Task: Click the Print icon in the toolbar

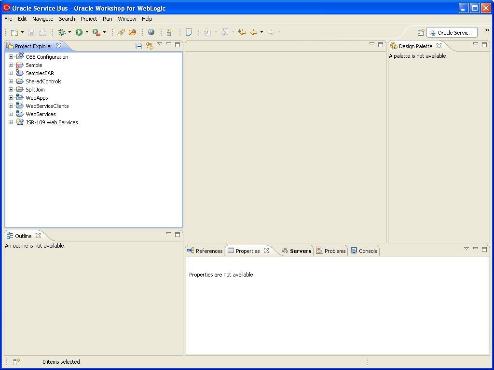Action: click(x=42, y=32)
